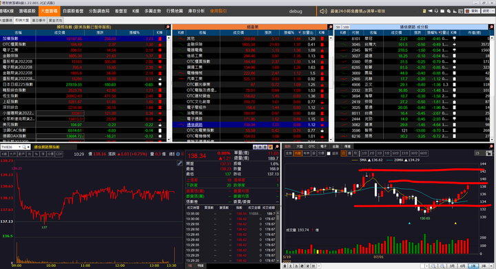Select the 60分 timeframe button
The height and width of the screenshot is (269, 496).
pos(424,153)
